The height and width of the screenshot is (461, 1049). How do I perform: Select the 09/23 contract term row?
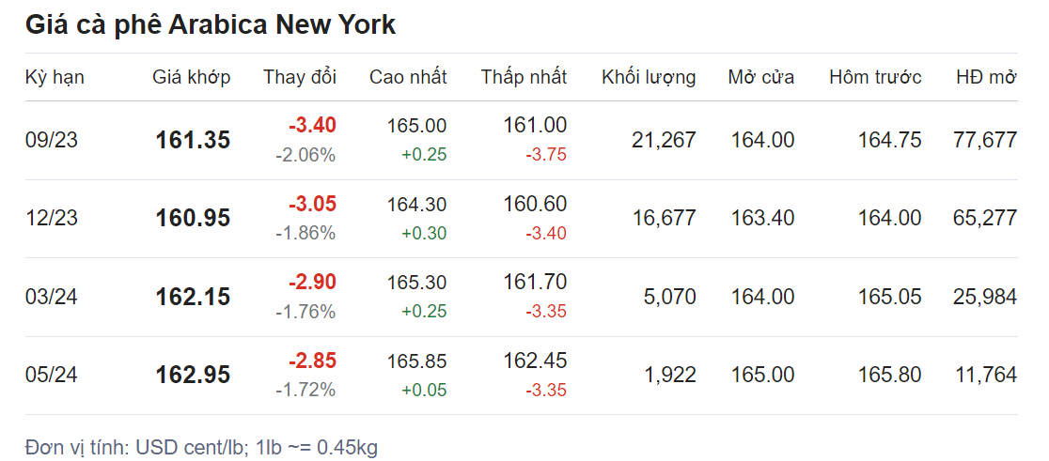point(51,140)
